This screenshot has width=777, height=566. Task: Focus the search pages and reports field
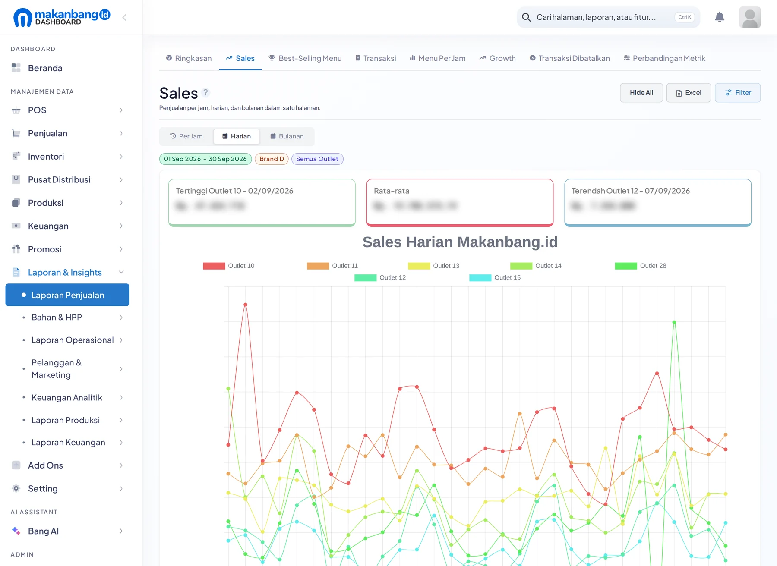tap(608, 17)
